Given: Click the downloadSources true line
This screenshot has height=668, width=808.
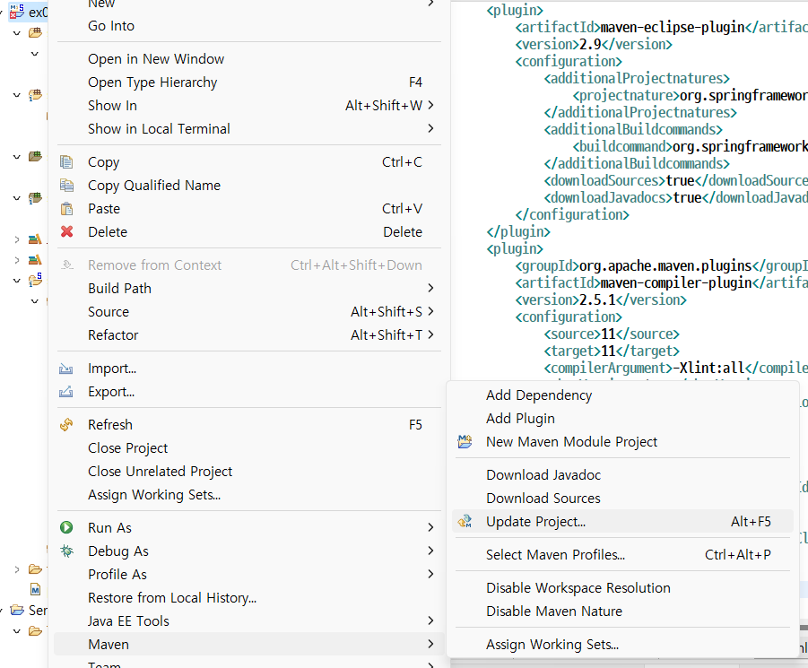Looking at the screenshot, I should (x=676, y=181).
